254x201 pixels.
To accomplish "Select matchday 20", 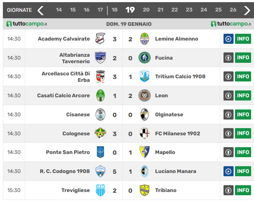I will pyautogui.click(x=146, y=10).
